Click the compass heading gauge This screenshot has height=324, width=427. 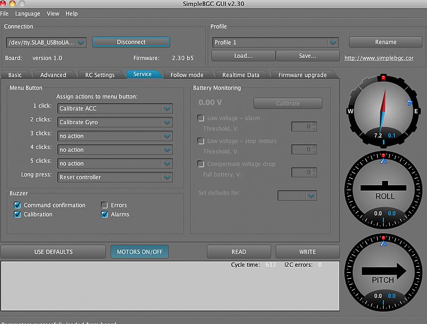(383, 111)
